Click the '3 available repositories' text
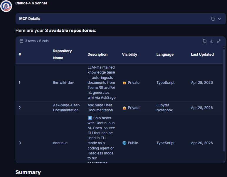Image resolution: width=227 pixels, height=177 pixels. click(70, 30)
